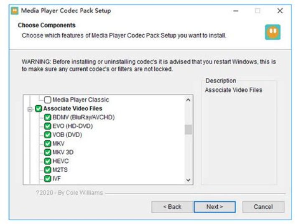
Task: Uncheck the BDMV (BluRay/AVCHD) option
Action: (48, 117)
